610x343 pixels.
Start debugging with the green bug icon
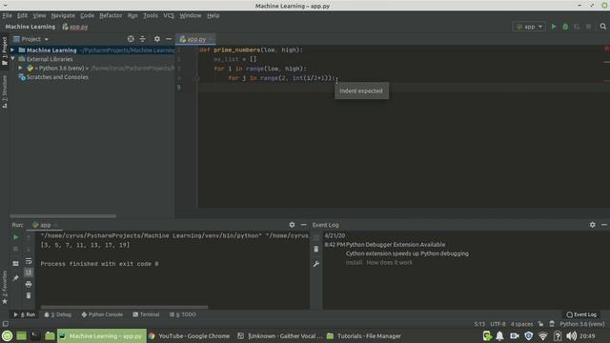(565, 27)
